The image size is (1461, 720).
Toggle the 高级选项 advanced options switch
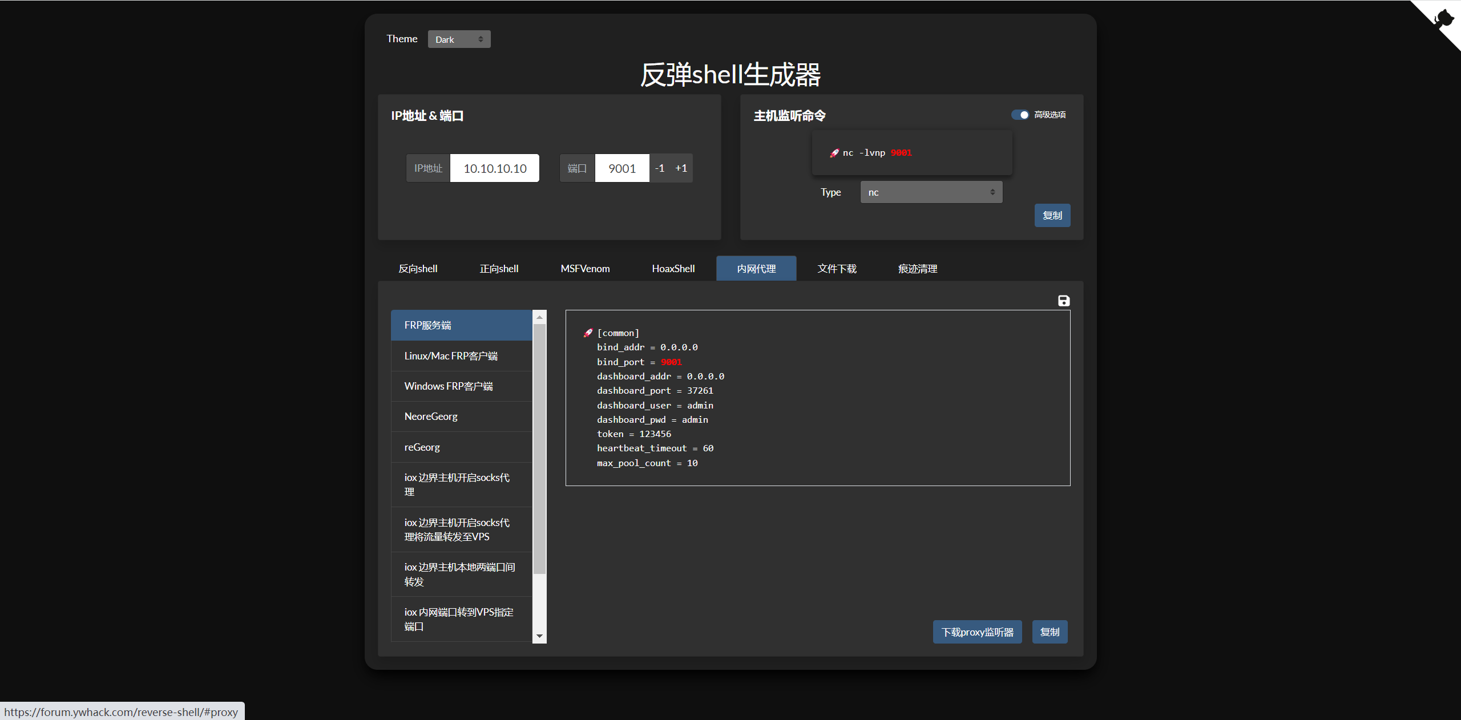tap(1020, 115)
